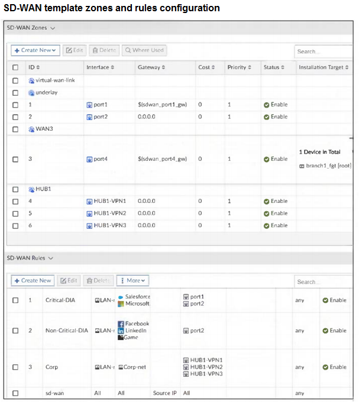The height and width of the screenshot is (404, 359).
Task: Tick the checkbox for port1 member row
Action: 15,105
